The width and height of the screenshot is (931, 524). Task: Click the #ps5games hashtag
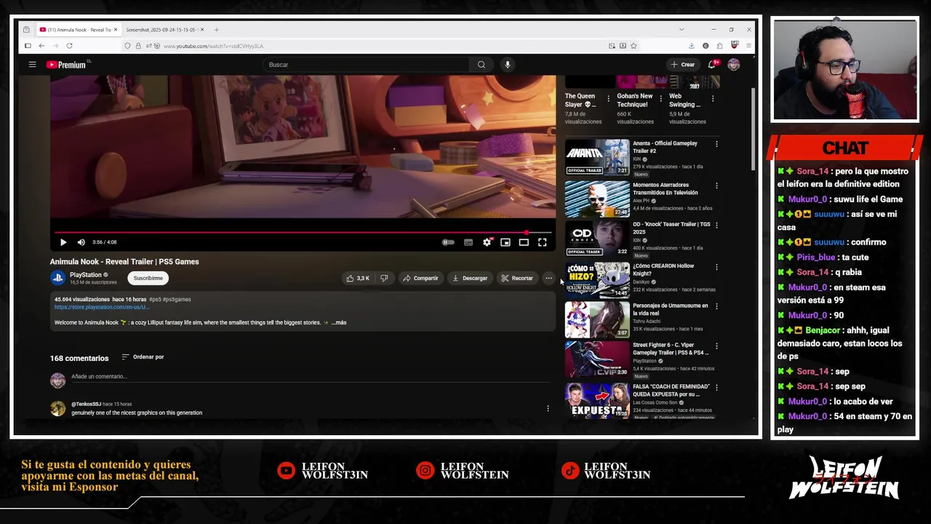pos(177,299)
